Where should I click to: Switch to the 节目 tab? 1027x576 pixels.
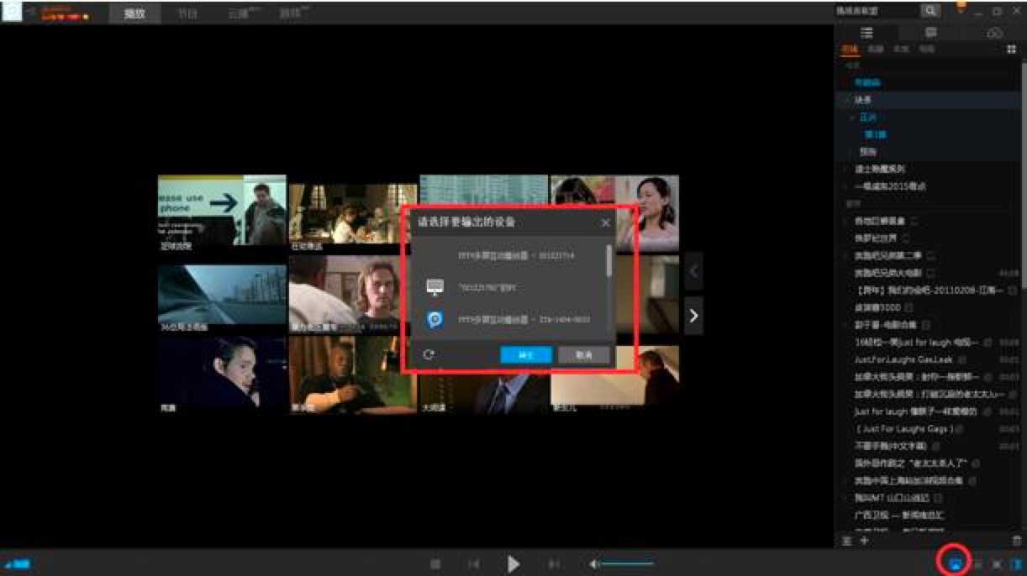coord(187,13)
